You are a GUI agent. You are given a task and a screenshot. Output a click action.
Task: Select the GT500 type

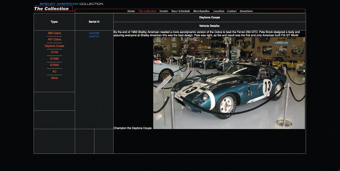[54, 65]
